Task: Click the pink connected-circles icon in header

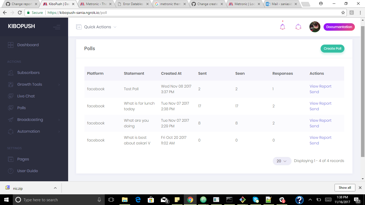Action: [298, 27]
